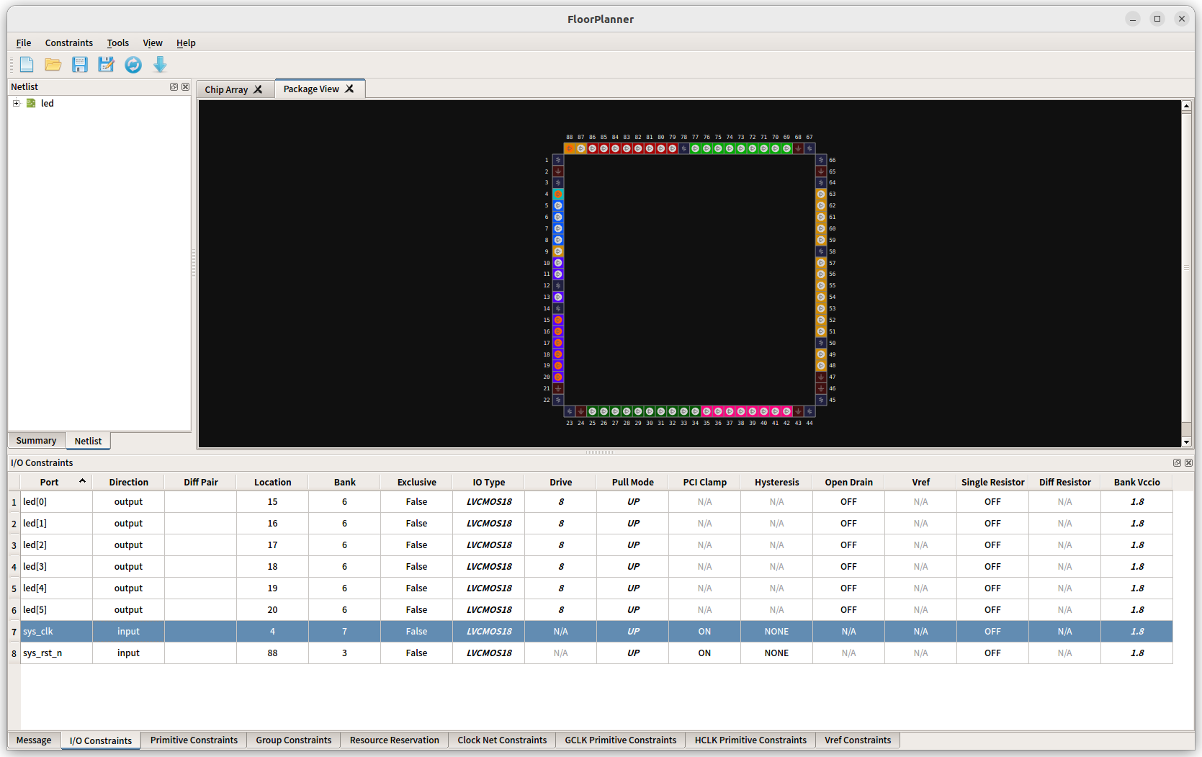Click the package view scroll down arrow
1202x757 pixels.
pos(1186,442)
